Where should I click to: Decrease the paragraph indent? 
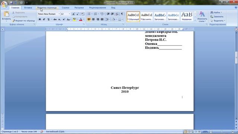coord(108,14)
